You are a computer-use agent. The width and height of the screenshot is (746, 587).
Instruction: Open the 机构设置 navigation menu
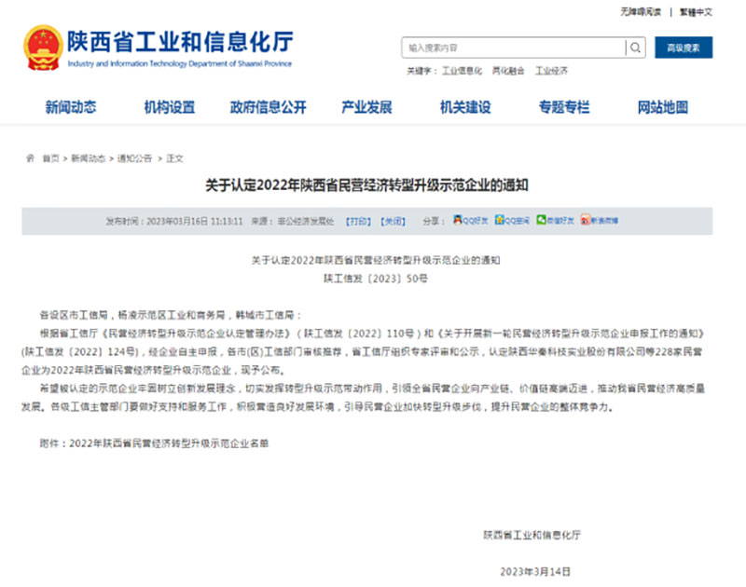point(170,107)
